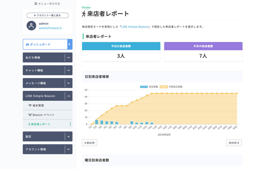This screenshot has height=169, width=261.
Task: Go to next month with 次の月
Action: tap(234, 143)
